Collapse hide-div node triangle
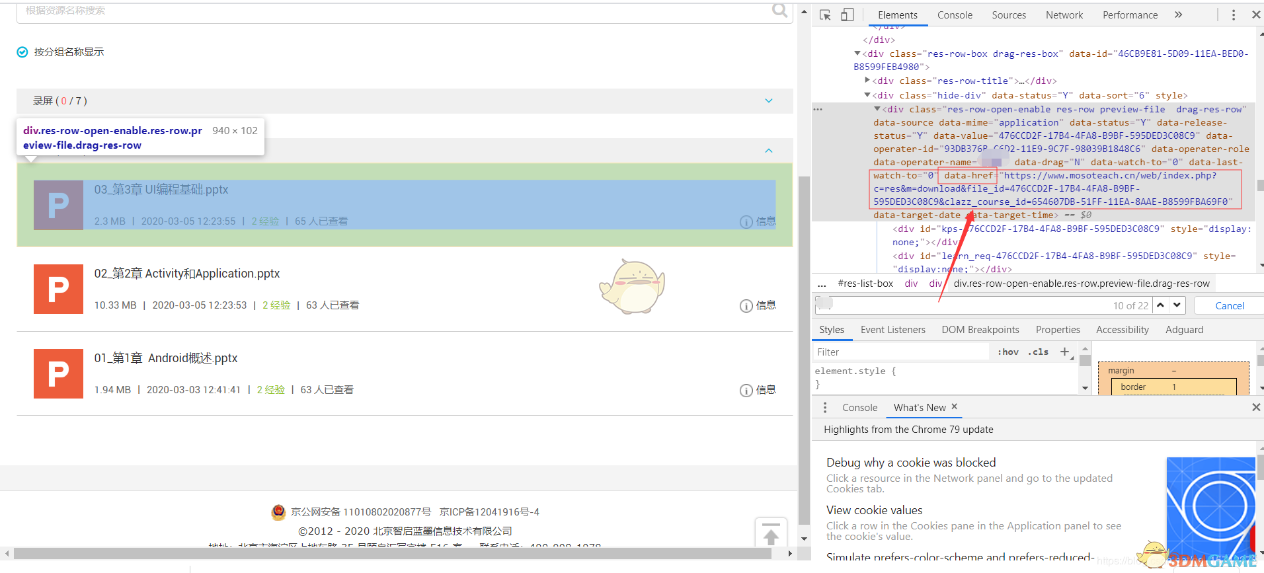This screenshot has height=573, width=1264. pyautogui.click(x=867, y=95)
